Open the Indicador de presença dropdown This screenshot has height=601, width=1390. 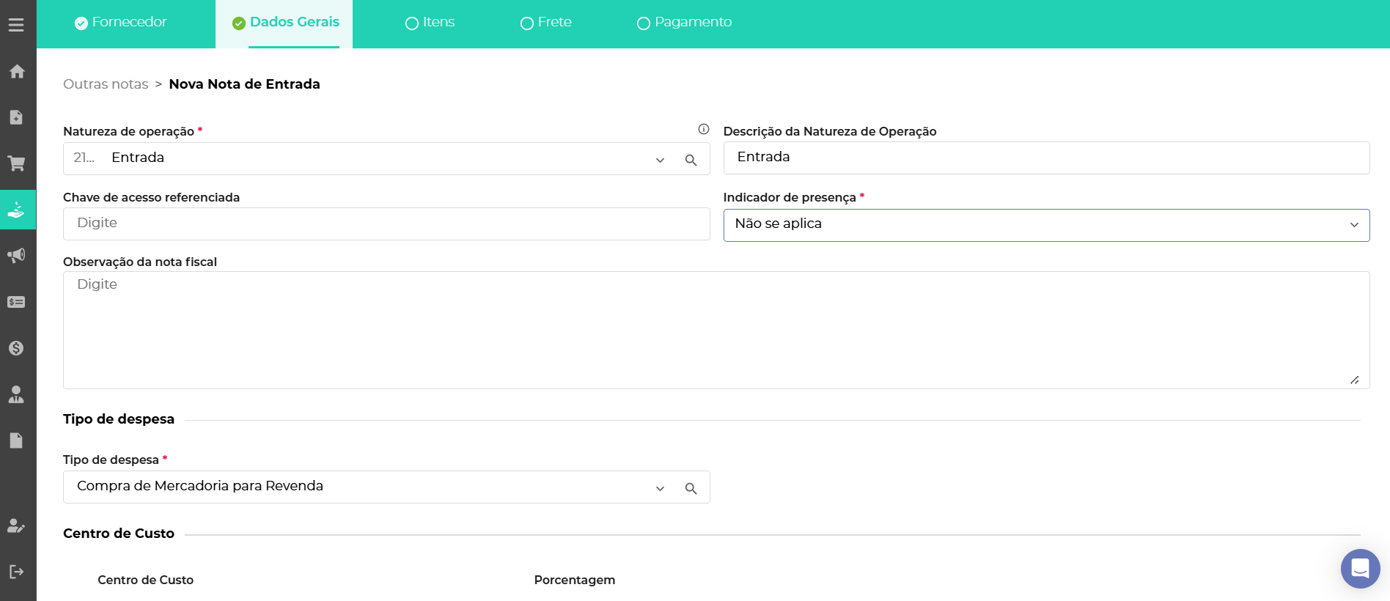point(1045,225)
